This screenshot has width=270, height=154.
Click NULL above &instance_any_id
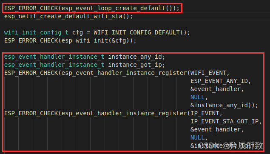point(197,97)
